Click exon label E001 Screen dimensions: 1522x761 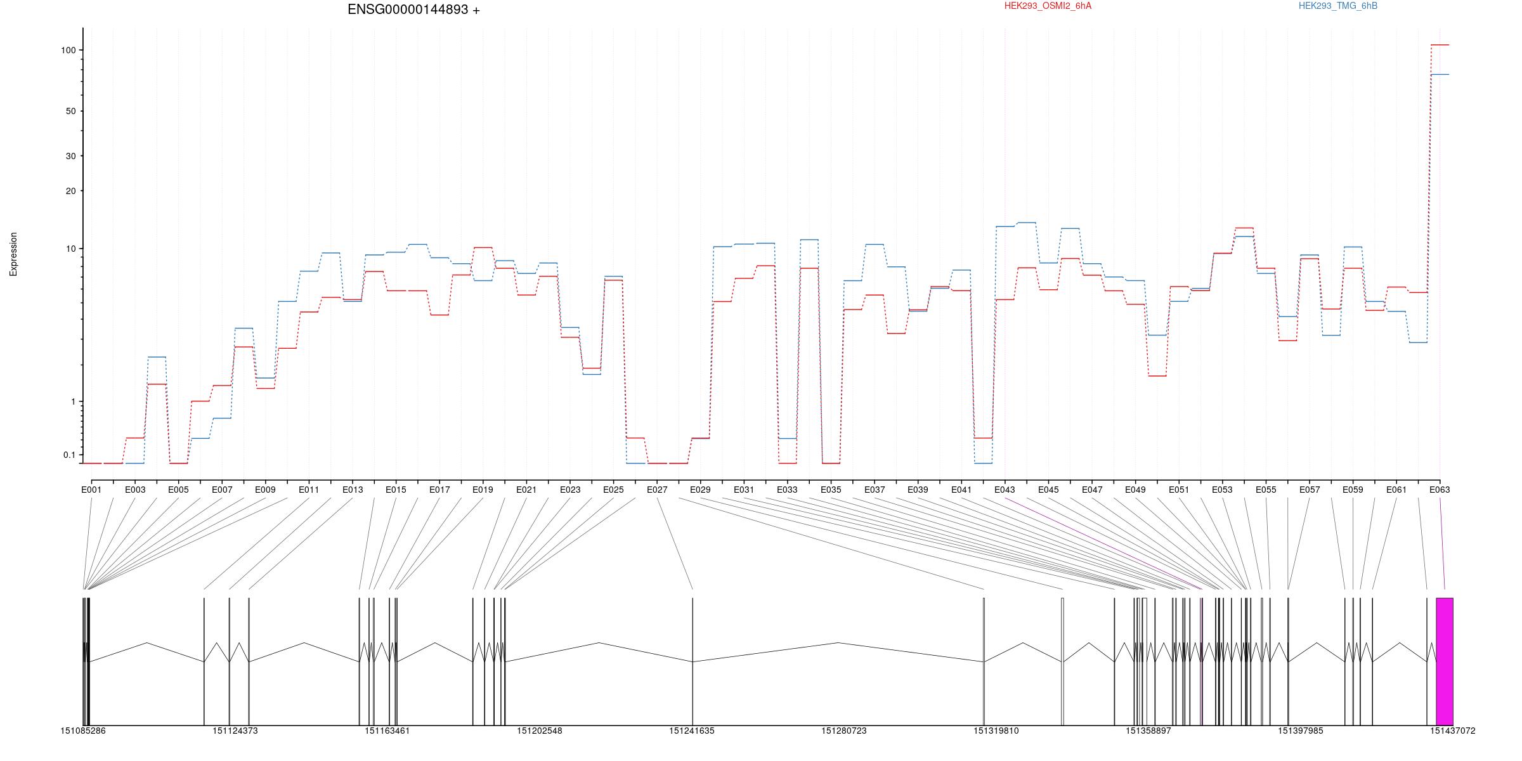91,490
